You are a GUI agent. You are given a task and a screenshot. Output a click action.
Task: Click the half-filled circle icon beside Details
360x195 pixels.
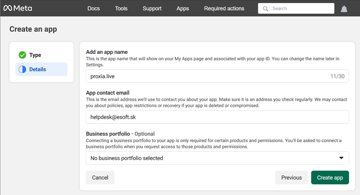point(22,69)
